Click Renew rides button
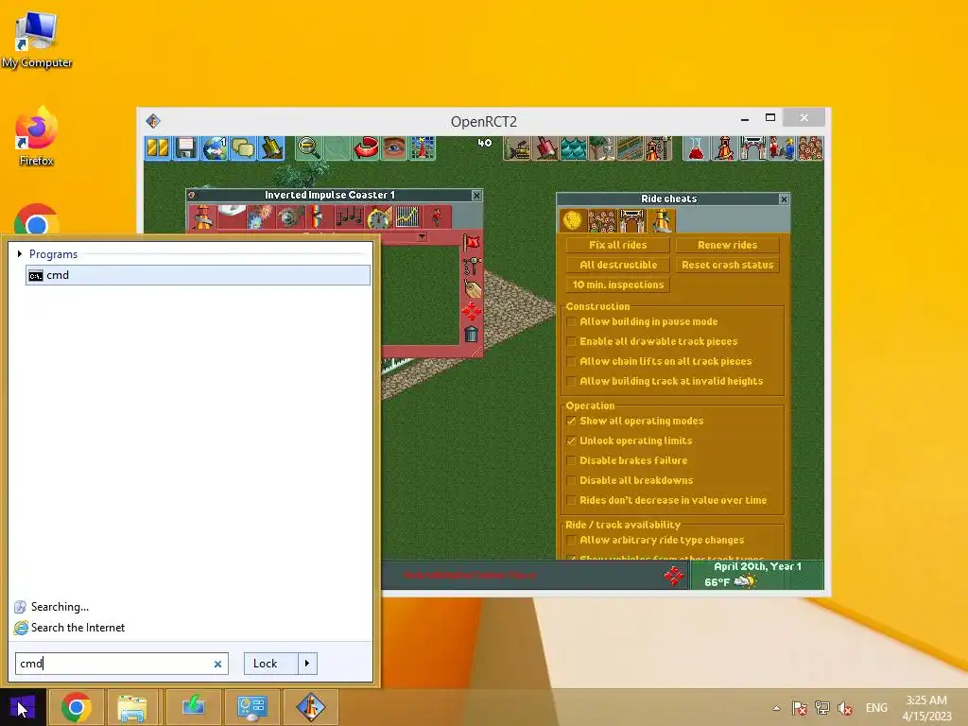Image resolution: width=968 pixels, height=726 pixels. point(727,245)
